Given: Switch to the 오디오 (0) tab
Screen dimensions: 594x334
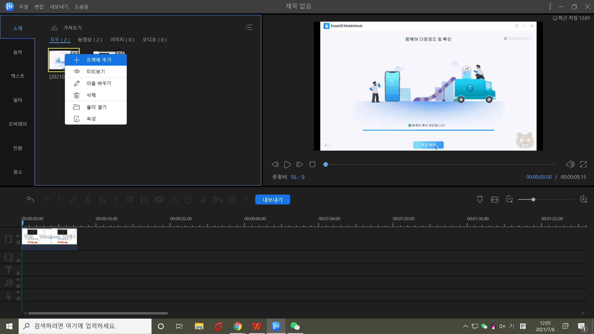Looking at the screenshot, I should point(155,40).
